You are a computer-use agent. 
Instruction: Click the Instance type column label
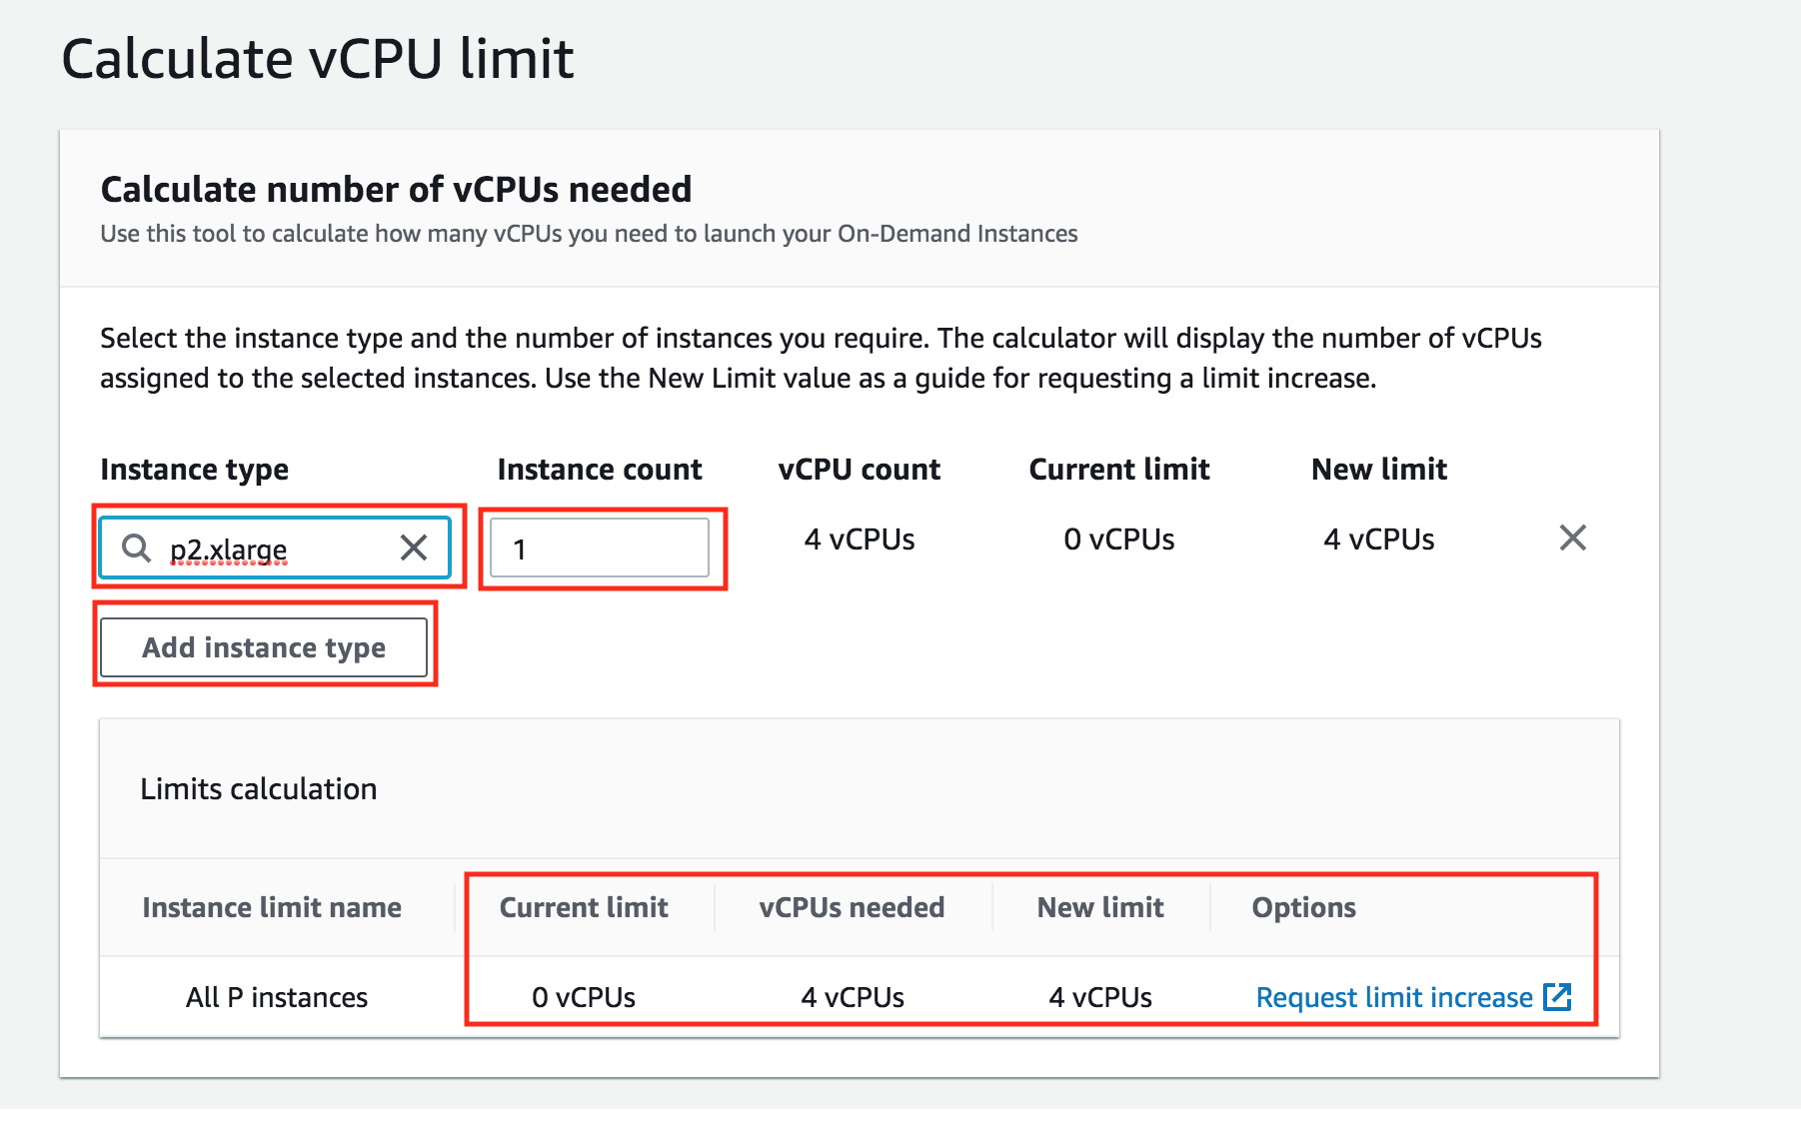point(194,469)
